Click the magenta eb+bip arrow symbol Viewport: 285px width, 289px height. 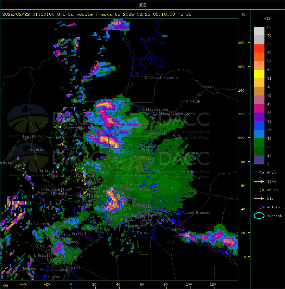coord(259,207)
